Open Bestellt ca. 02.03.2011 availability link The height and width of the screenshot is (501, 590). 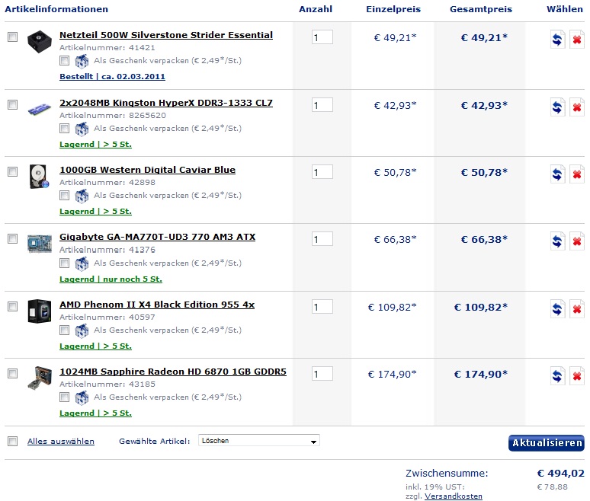tap(112, 77)
